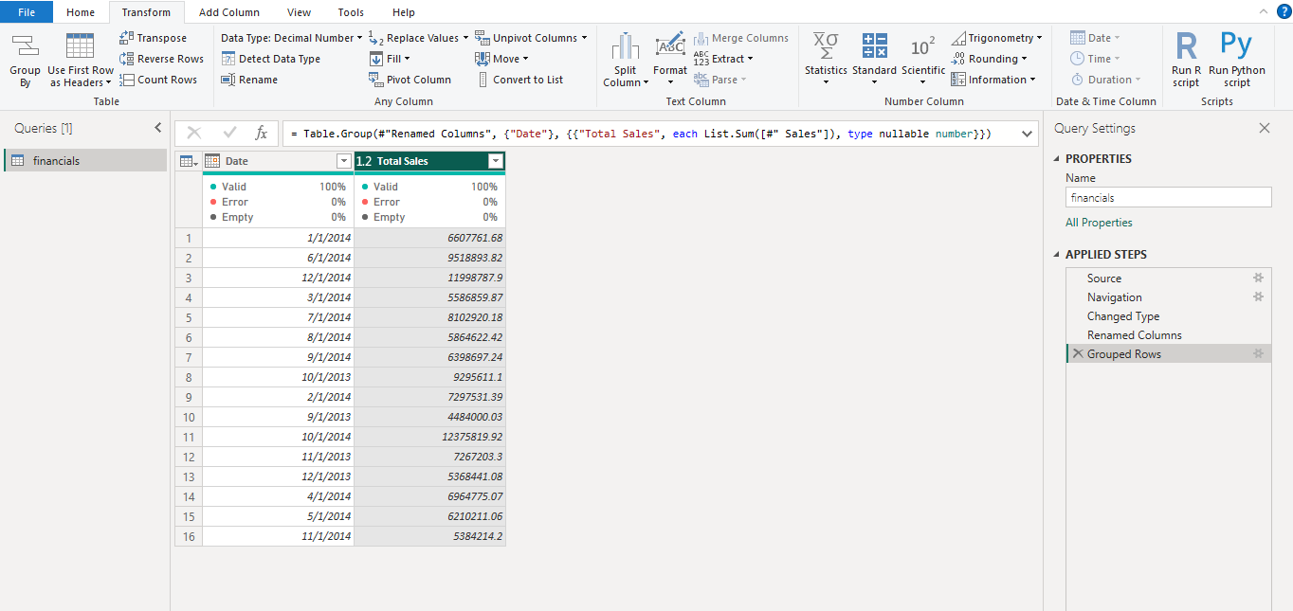The width and height of the screenshot is (1293, 611).
Task: Click the Scientific operations icon
Action: [923, 45]
